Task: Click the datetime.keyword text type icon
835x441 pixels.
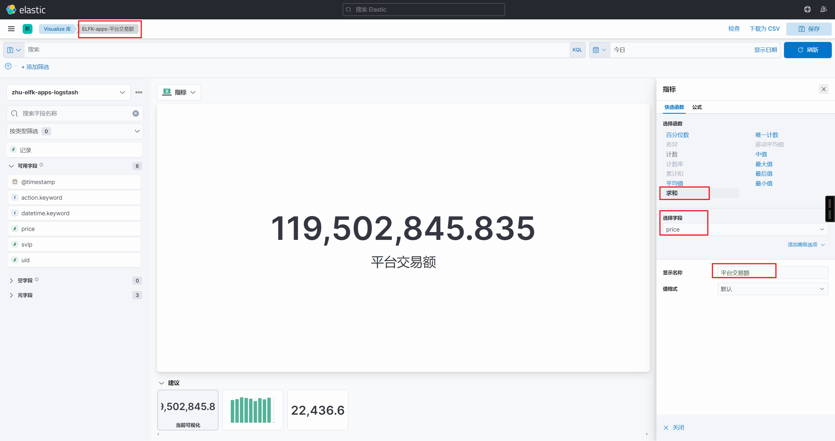Action: point(15,213)
